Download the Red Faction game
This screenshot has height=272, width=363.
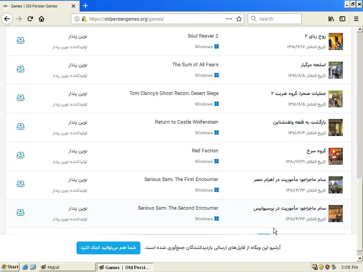20,155
